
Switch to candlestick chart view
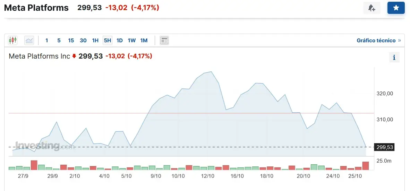coord(12,40)
